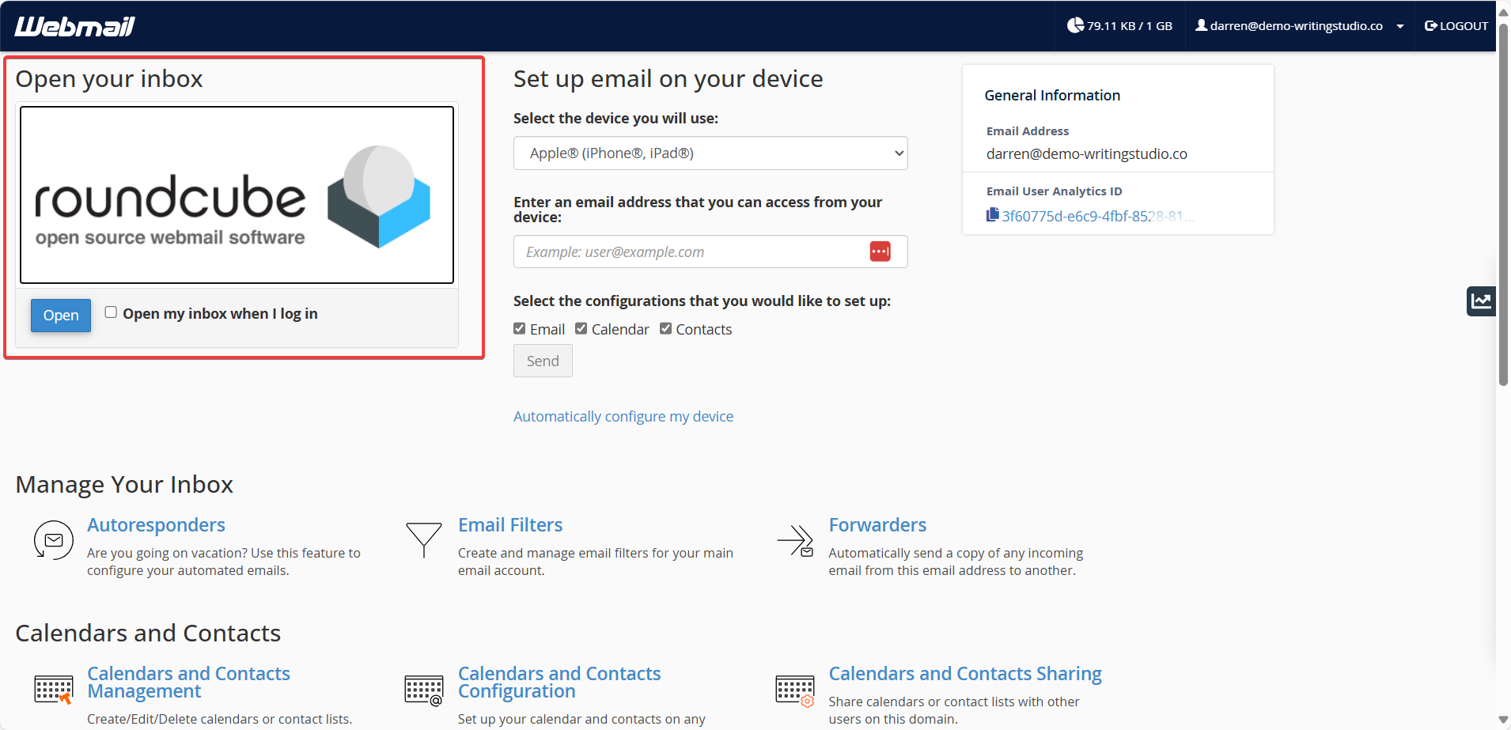Open the Email Filters link
Screen dimensions: 1511x730
click(x=510, y=524)
